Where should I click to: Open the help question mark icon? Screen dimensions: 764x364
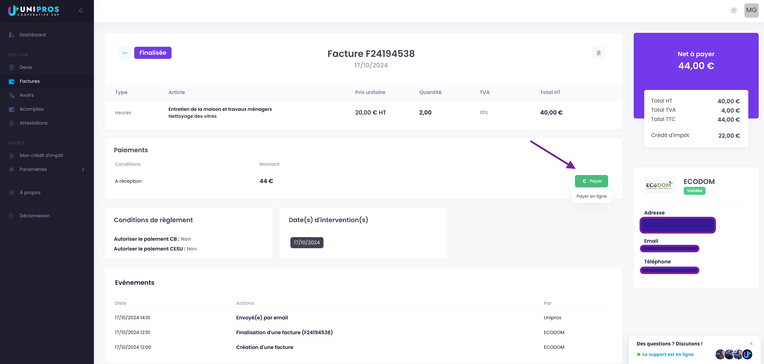(733, 11)
